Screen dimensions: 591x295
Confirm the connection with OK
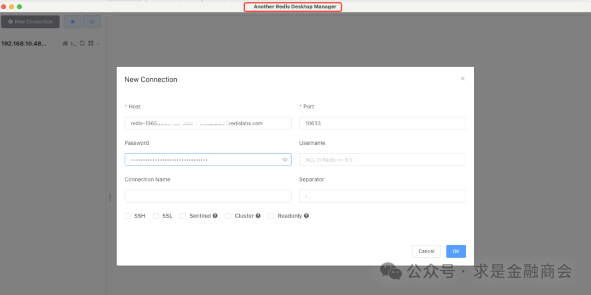click(x=456, y=251)
